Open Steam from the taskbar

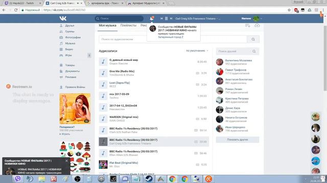tap(149, 179)
